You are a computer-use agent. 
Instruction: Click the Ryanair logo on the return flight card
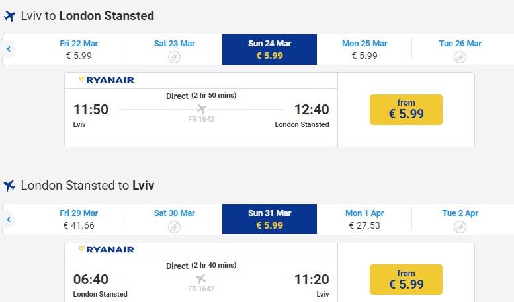tap(107, 250)
